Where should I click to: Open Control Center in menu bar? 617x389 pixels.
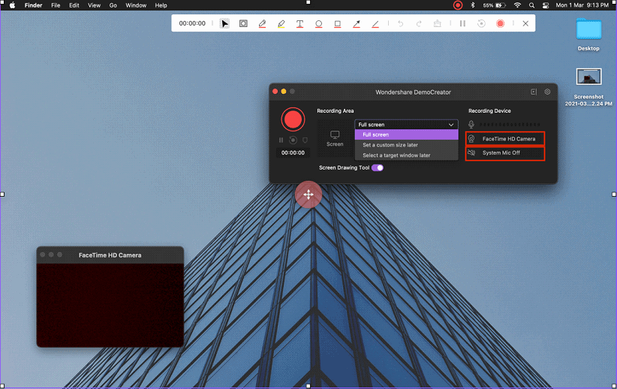tap(546, 5)
